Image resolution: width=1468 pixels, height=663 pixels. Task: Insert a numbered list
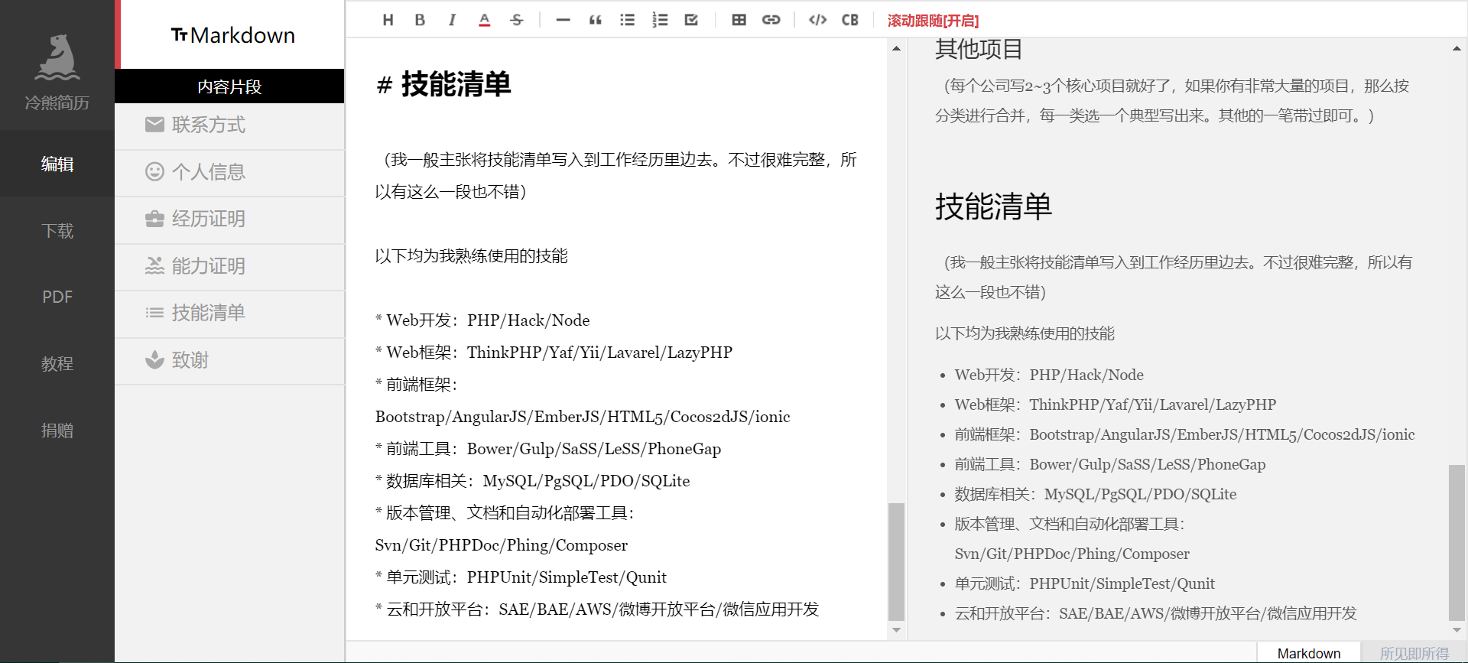click(x=660, y=20)
